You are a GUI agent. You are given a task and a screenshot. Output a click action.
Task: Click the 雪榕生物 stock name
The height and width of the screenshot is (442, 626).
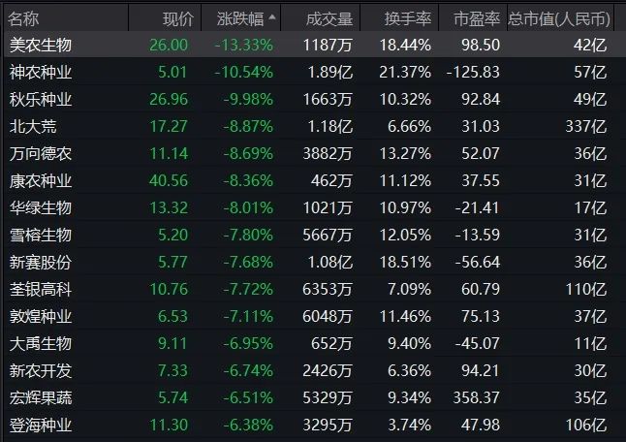(40, 235)
